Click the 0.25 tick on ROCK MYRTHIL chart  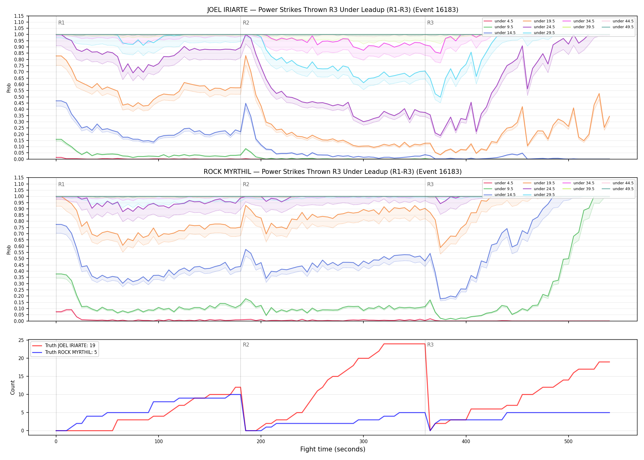coord(19,290)
